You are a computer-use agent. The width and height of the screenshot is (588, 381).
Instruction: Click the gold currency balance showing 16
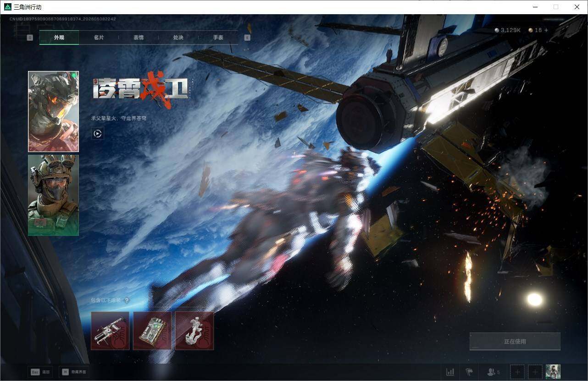535,30
